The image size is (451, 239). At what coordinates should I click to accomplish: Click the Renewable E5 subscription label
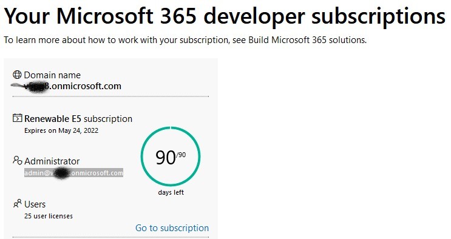pos(78,118)
